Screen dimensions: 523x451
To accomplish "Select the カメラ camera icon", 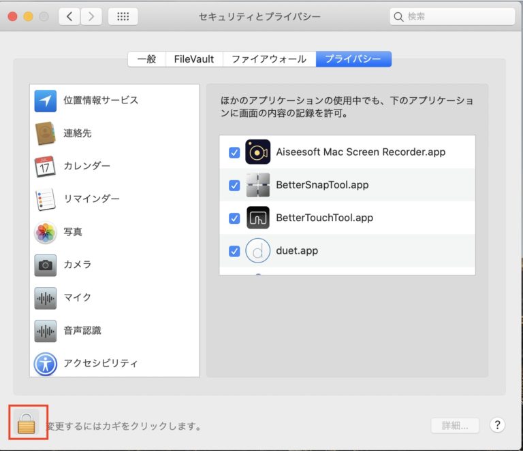I will (46, 265).
